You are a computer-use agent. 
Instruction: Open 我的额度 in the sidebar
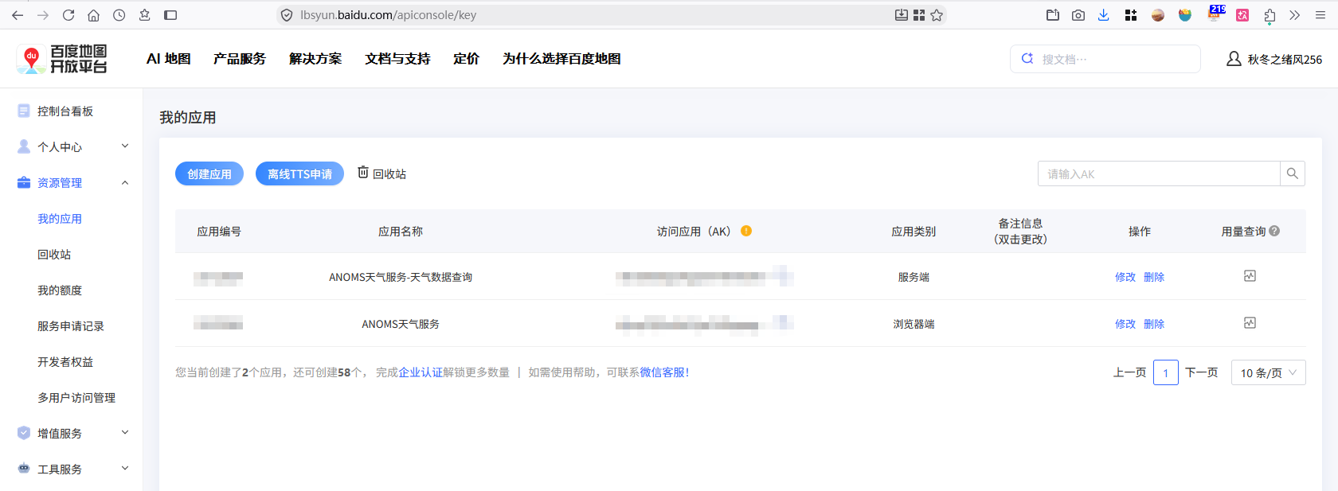[x=60, y=290]
